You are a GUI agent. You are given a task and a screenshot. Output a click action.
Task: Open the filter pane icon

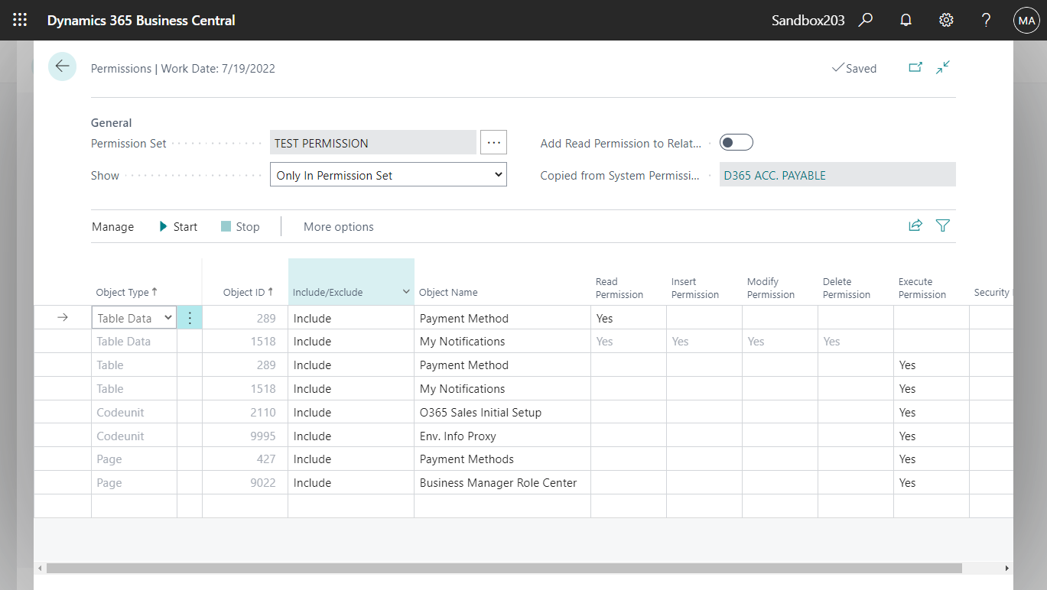click(x=942, y=225)
